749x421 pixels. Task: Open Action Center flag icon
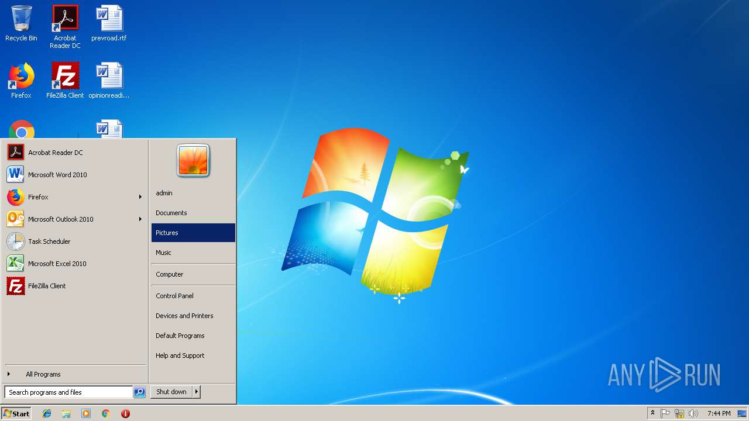coord(665,413)
